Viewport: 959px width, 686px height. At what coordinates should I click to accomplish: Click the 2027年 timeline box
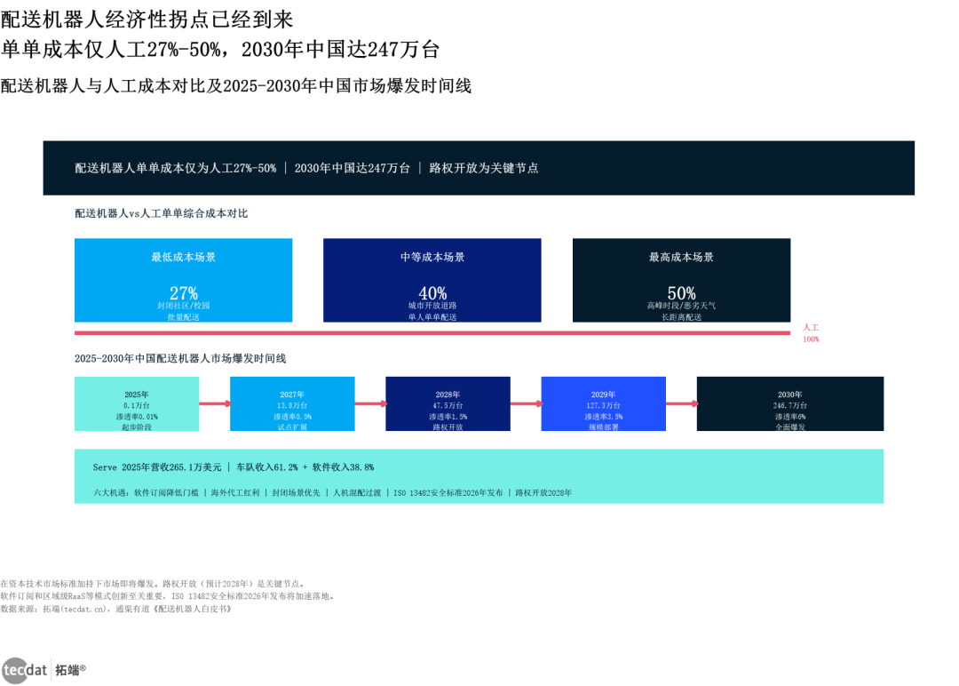292,404
